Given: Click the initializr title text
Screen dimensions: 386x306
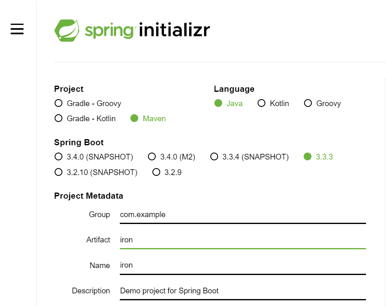Looking at the screenshot, I should [174, 30].
